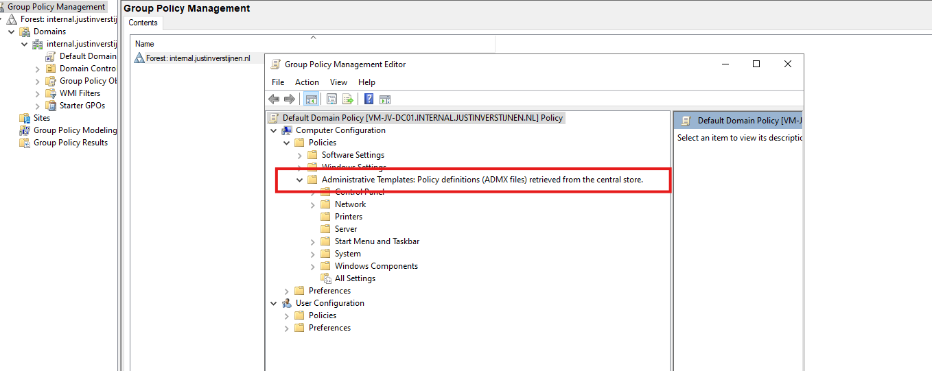Click the Domains folder icon in left tree
Viewport: 932px width, 371px height.
point(25,32)
